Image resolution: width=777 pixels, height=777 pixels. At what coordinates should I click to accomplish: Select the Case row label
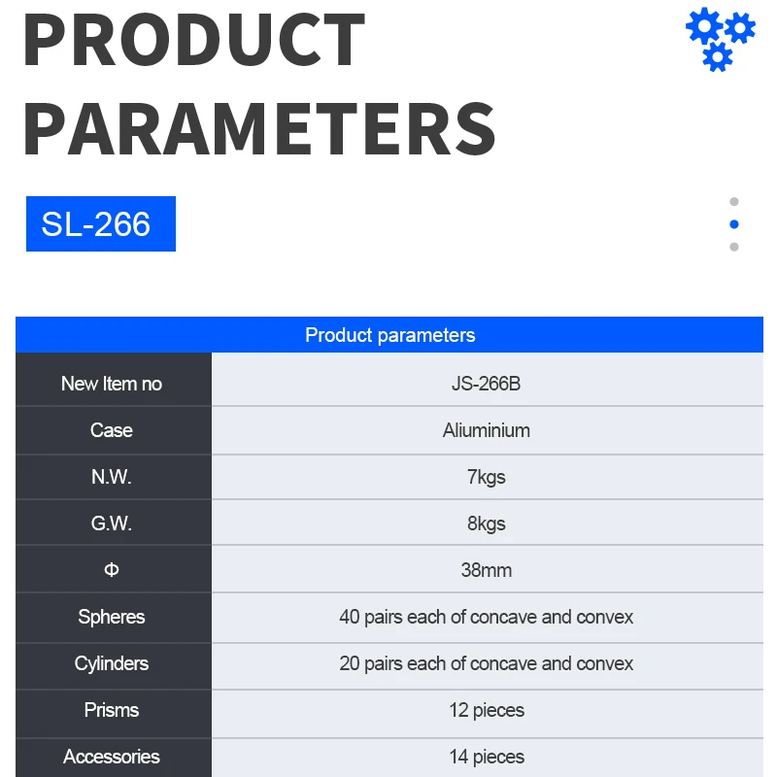click(x=112, y=430)
